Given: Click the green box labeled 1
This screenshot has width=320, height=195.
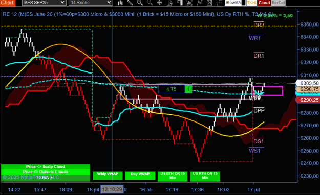Looking at the screenshot, I should coord(188,89).
